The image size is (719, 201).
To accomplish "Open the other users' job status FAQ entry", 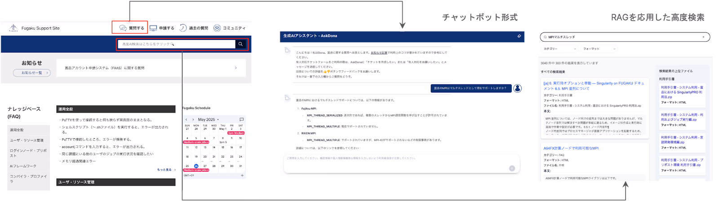I will (107, 154).
